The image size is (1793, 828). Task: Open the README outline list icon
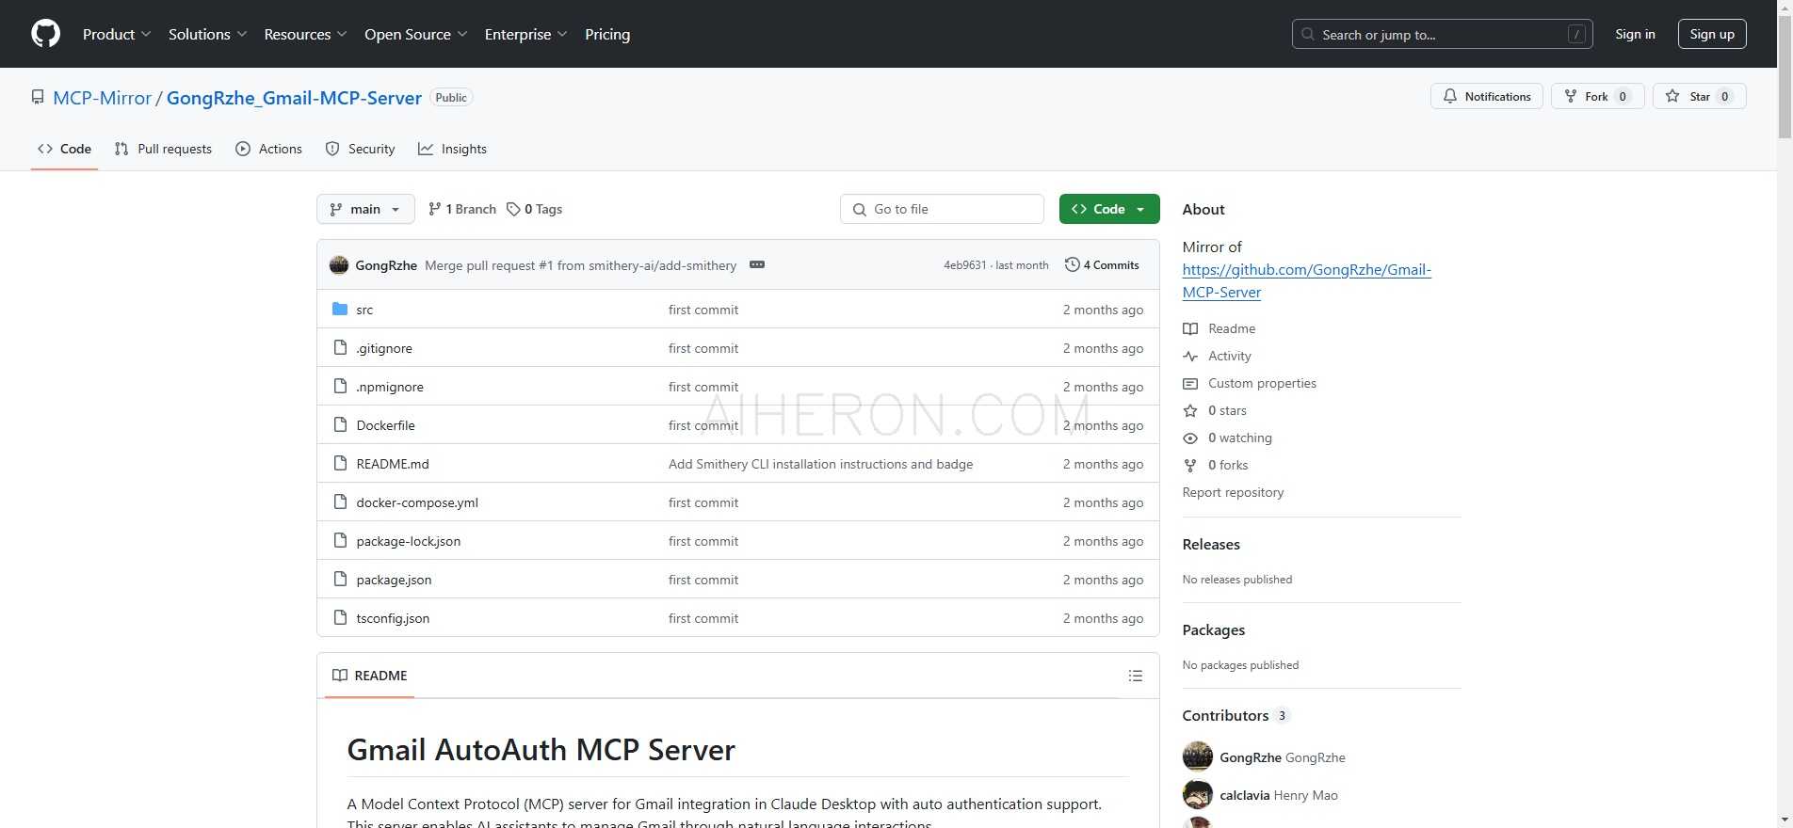(x=1136, y=676)
